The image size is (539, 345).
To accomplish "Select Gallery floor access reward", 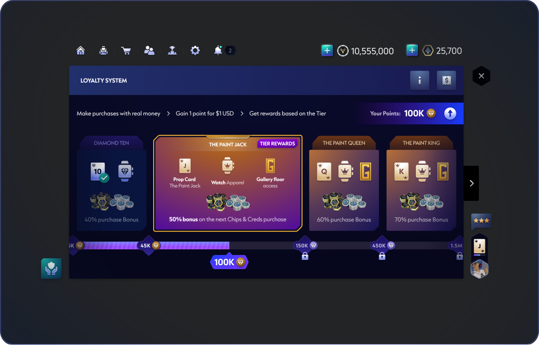I will [x=270, y=174].
